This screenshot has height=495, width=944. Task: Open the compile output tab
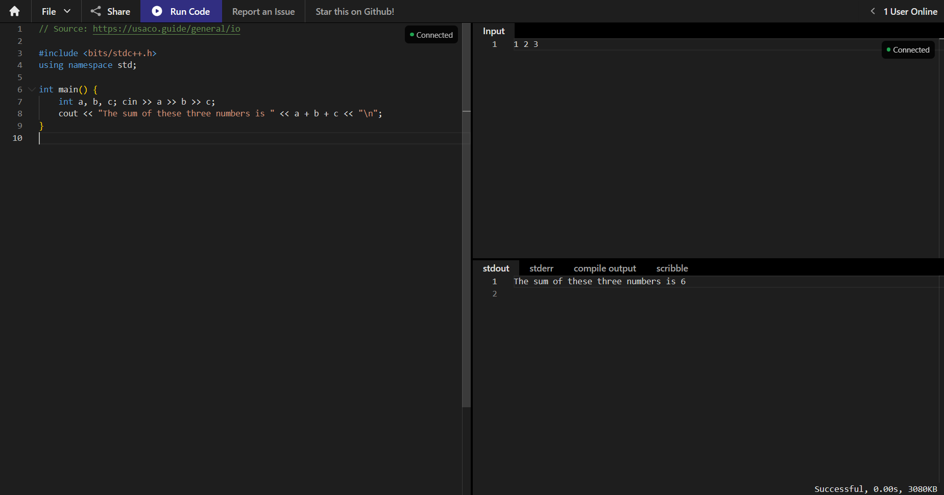(x=604, y=268)
